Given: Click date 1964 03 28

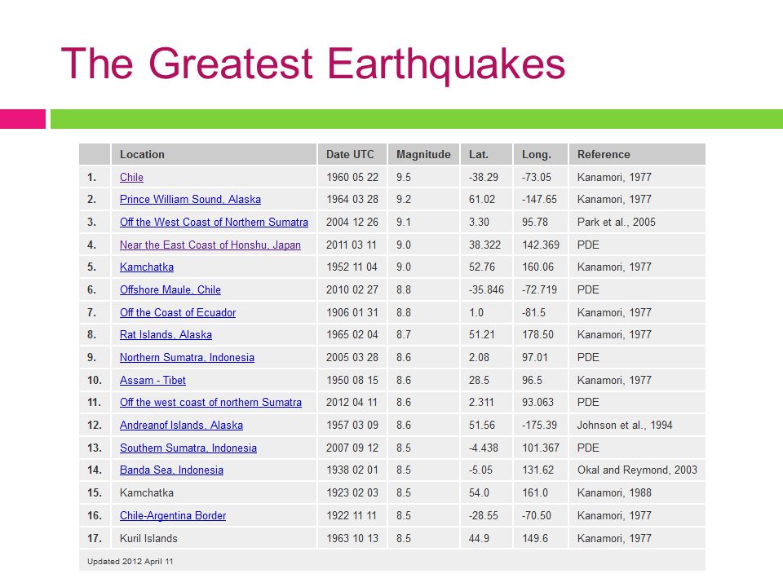Looking at the screenshot, I should [352, 199].
